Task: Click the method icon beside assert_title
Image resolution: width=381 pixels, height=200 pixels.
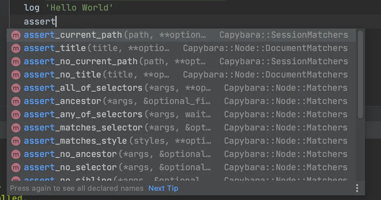Action: click(x=16, y=48)
